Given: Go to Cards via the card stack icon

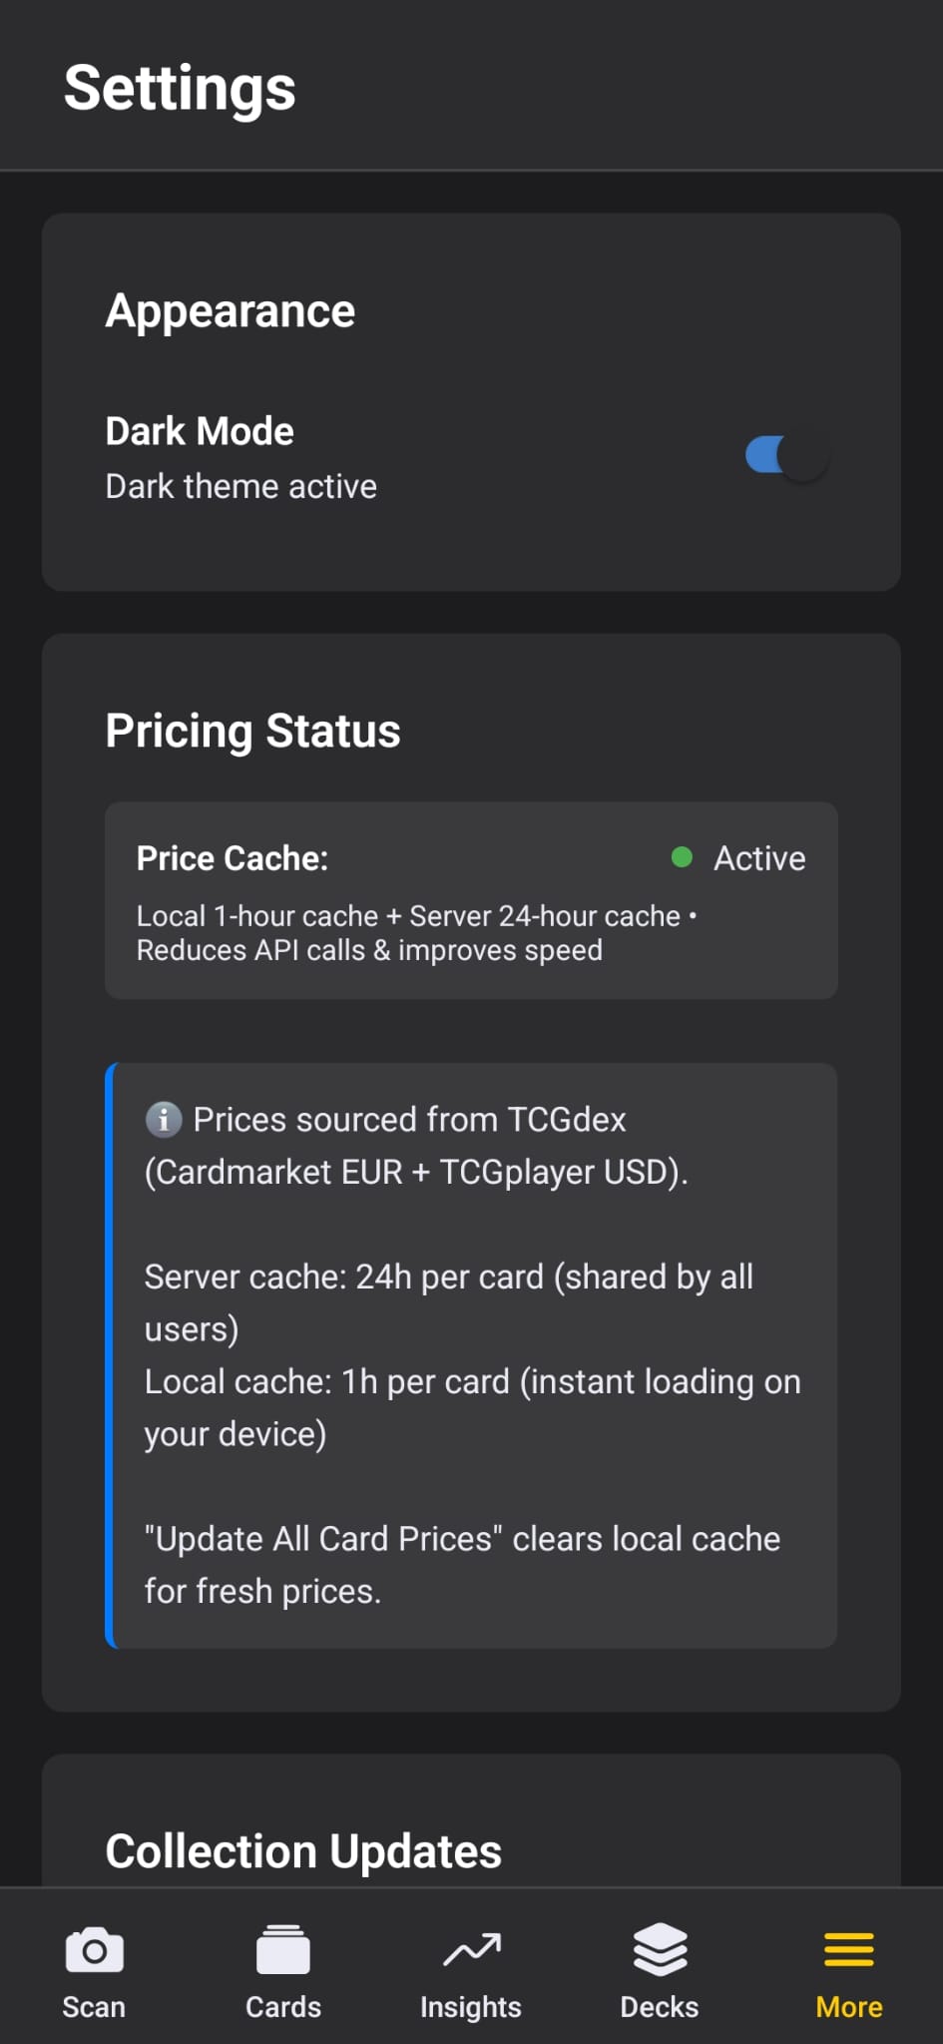Looking at the screenshot, I should coord(283,1950).
